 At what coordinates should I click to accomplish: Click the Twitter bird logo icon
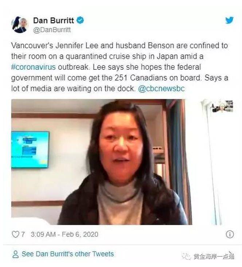pyautogui.click(x=229, y=20)
